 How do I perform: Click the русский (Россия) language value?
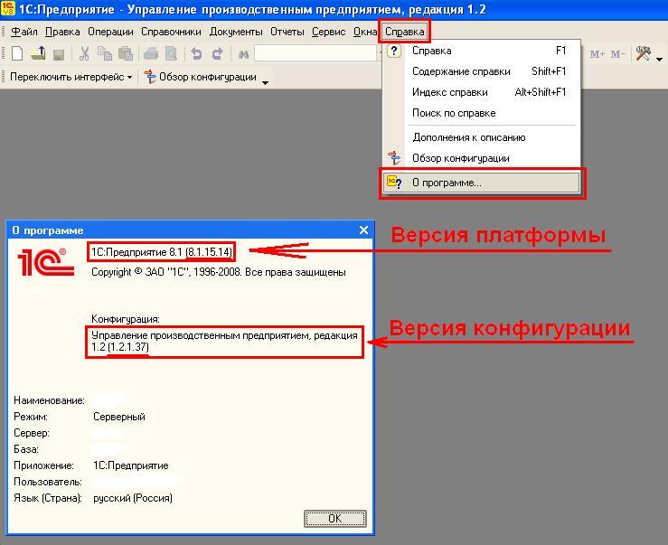click(133, 498)
